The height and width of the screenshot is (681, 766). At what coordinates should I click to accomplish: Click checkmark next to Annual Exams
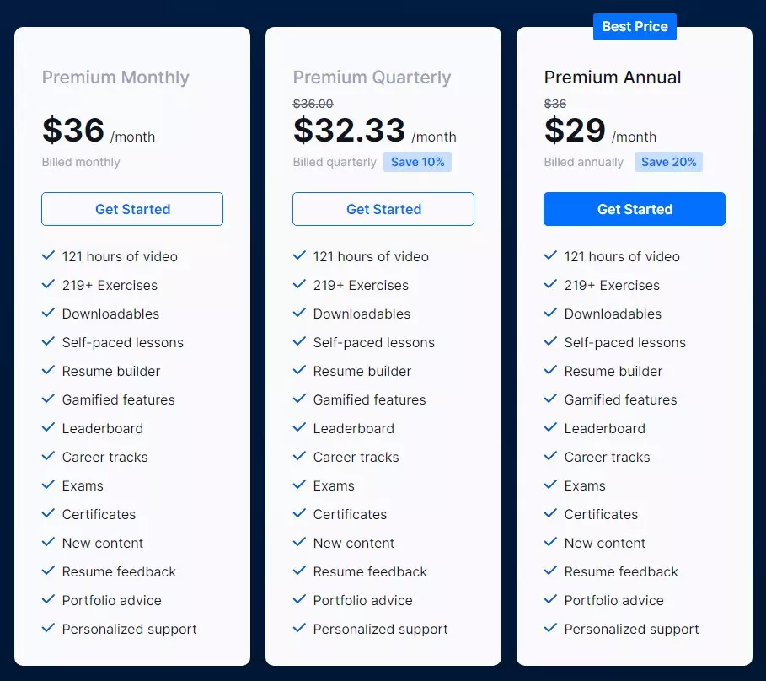tap(550, 485)
